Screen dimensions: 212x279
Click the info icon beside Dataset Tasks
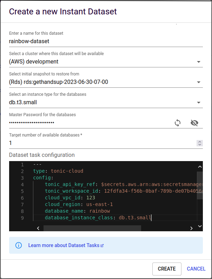[x=19, y=245]
